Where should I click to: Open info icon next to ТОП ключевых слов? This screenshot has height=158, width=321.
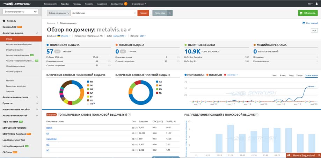129,115
